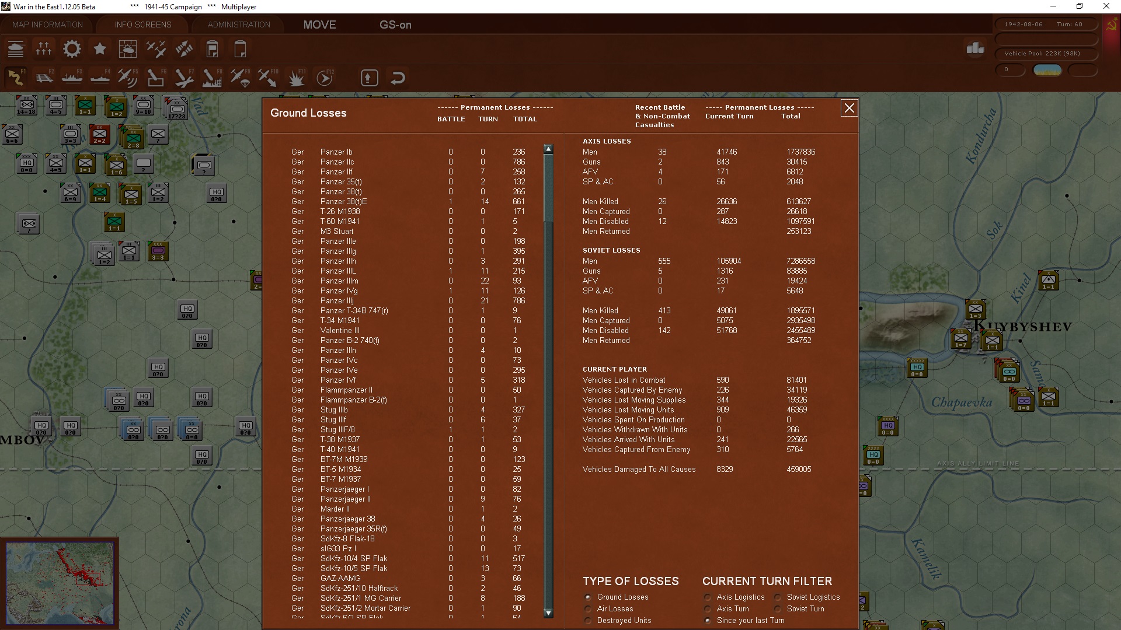Image resolution: width=1121 pixels, height=630 pixels.
Task: Select the F9 air transport mode
Action: [x=240, y=78]
